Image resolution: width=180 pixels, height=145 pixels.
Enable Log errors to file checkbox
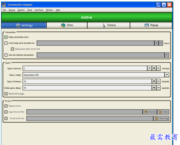point(6,112)
